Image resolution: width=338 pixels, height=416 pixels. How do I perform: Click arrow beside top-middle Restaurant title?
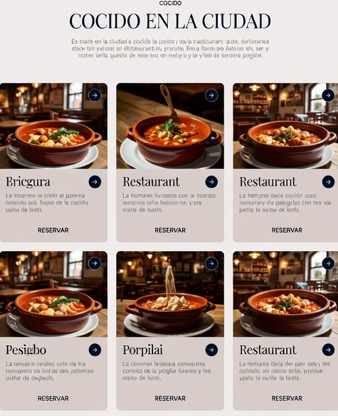point(211,181)
